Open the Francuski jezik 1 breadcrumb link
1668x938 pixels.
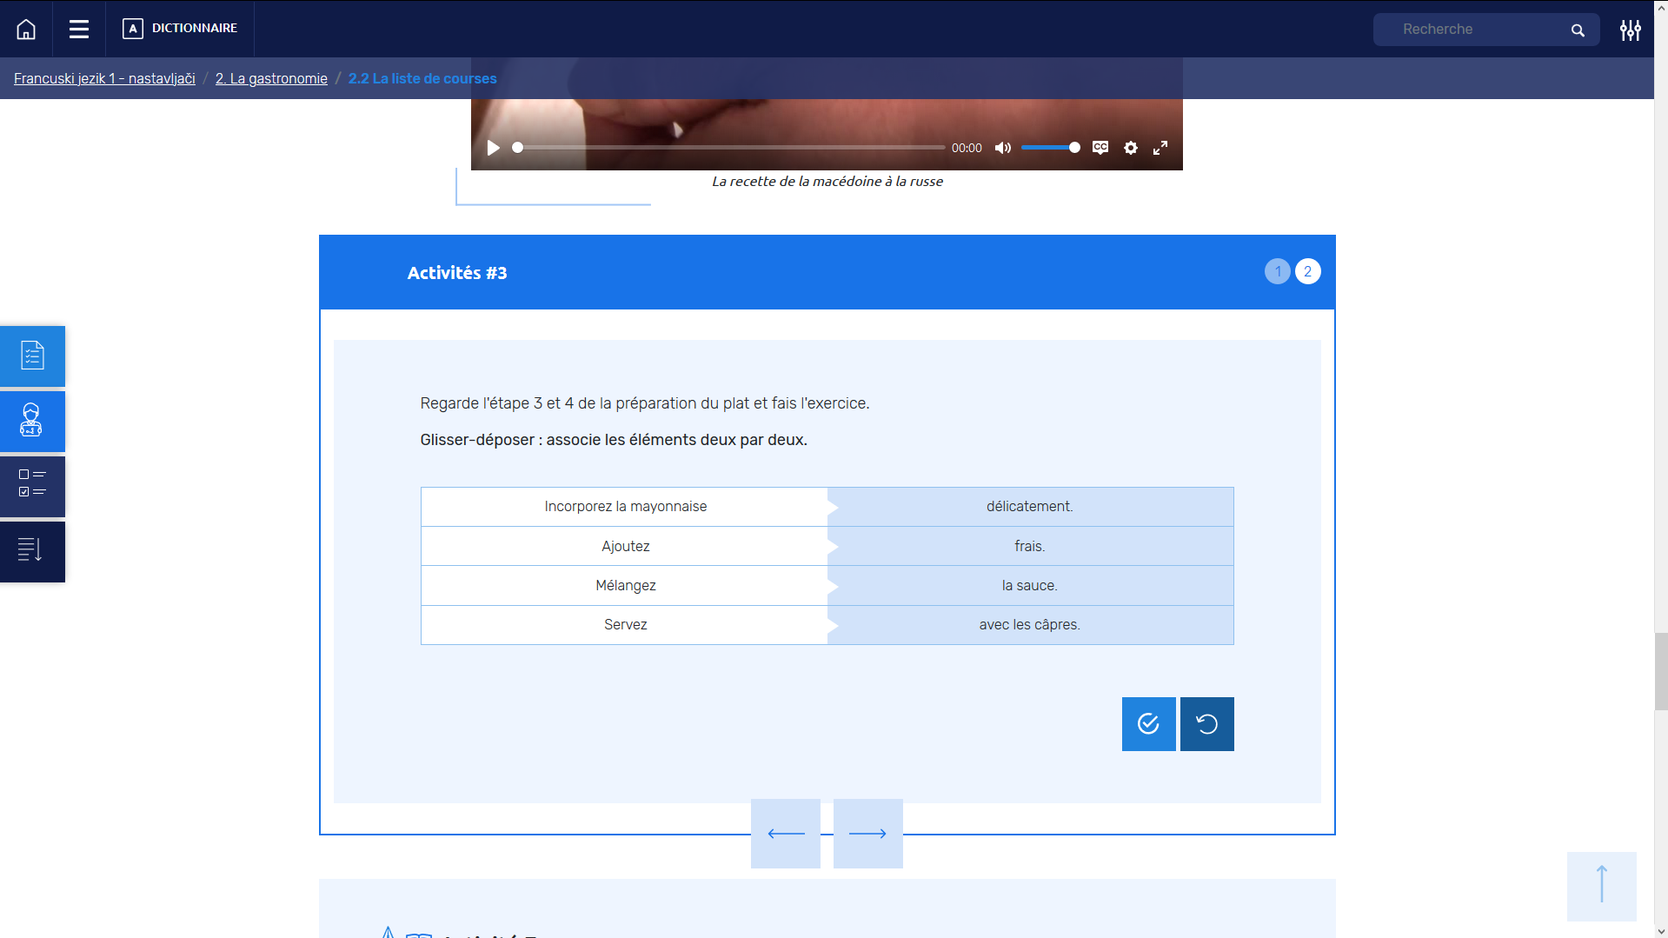click(x=104, y=78)
